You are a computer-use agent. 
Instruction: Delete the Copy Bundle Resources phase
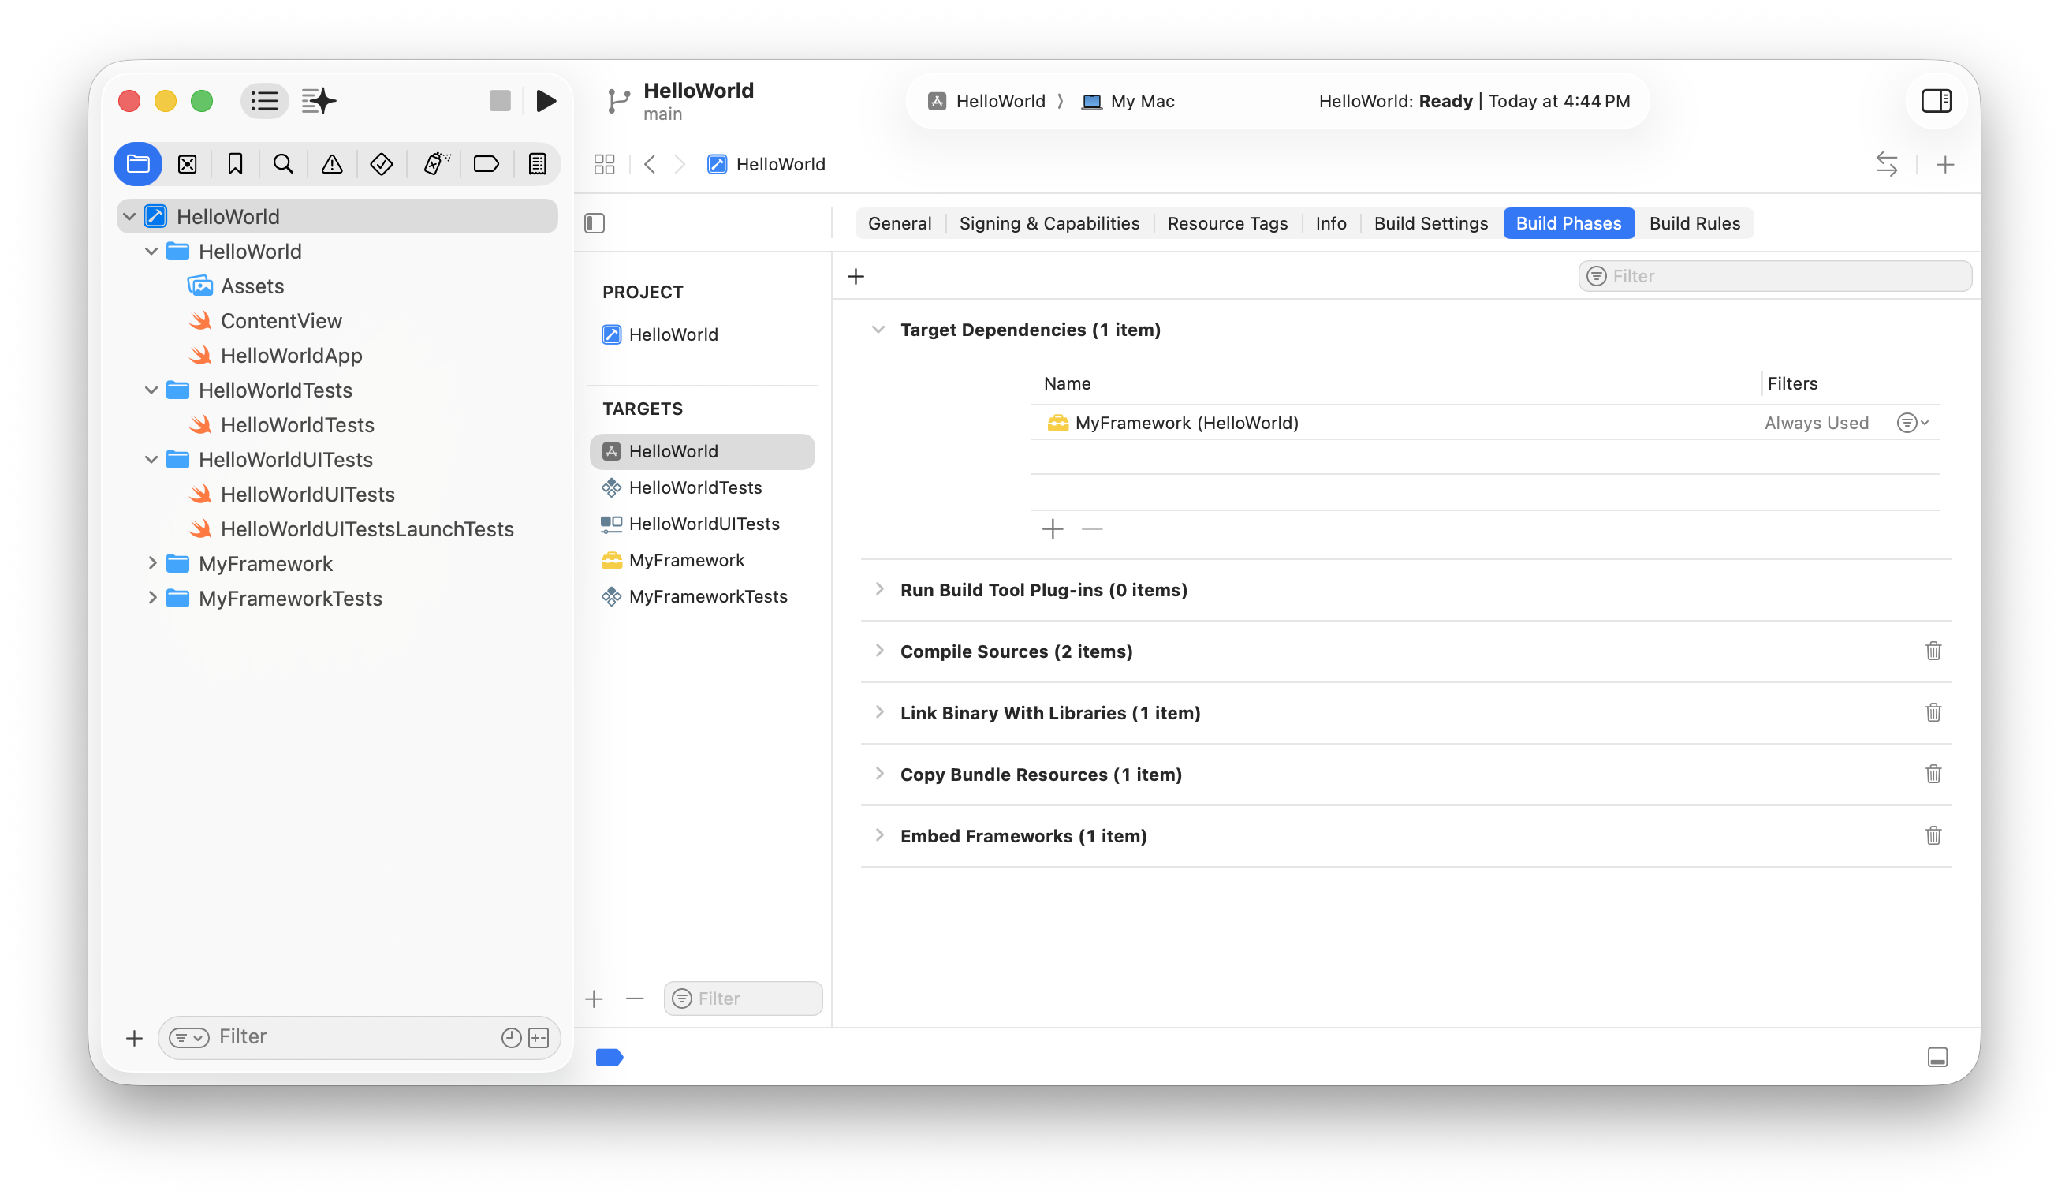pyautogui.click(x=1933, y=775)
